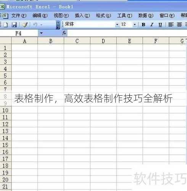187x191 pixels.
Task: Open the Name Box dropdown arrow
Action: 41,33
